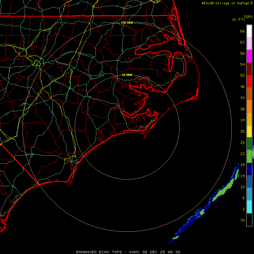Click the 46 legend value

pos(242,87)
